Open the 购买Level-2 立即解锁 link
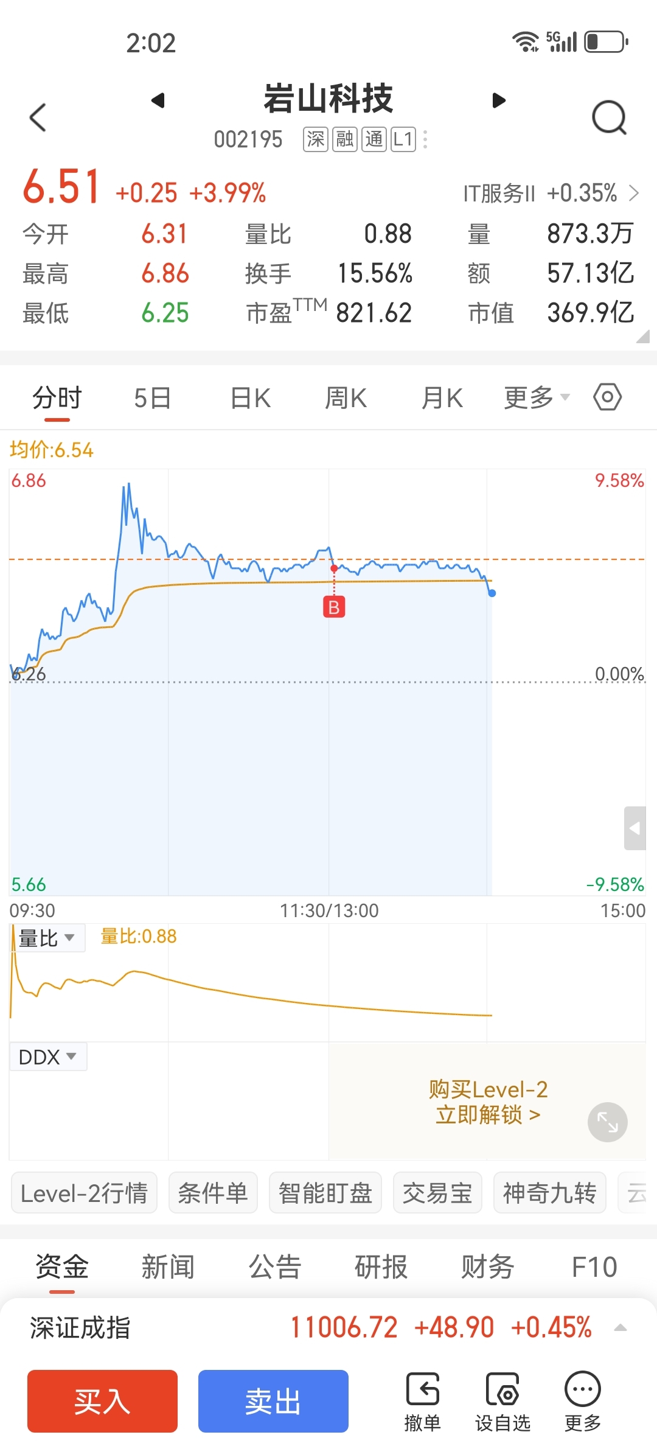657x1446 pixels. (x=488, y=1102)
